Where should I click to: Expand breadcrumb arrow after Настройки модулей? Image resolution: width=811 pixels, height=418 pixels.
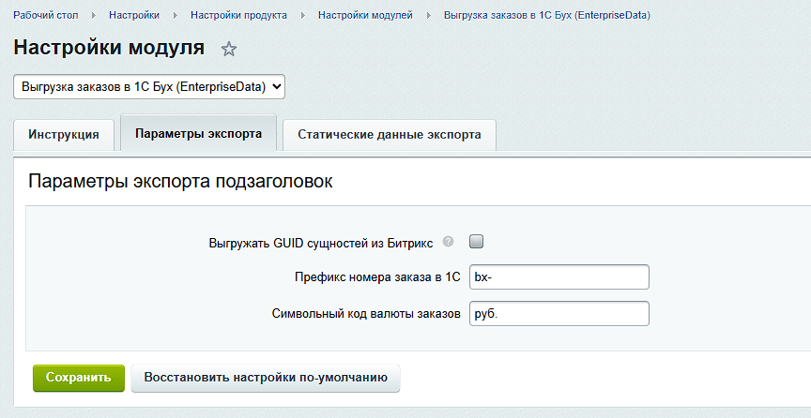[x=428, y=16]
